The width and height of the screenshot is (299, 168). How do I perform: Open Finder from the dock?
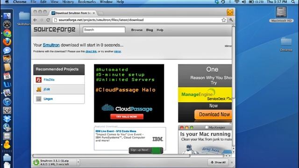(7, 15)
